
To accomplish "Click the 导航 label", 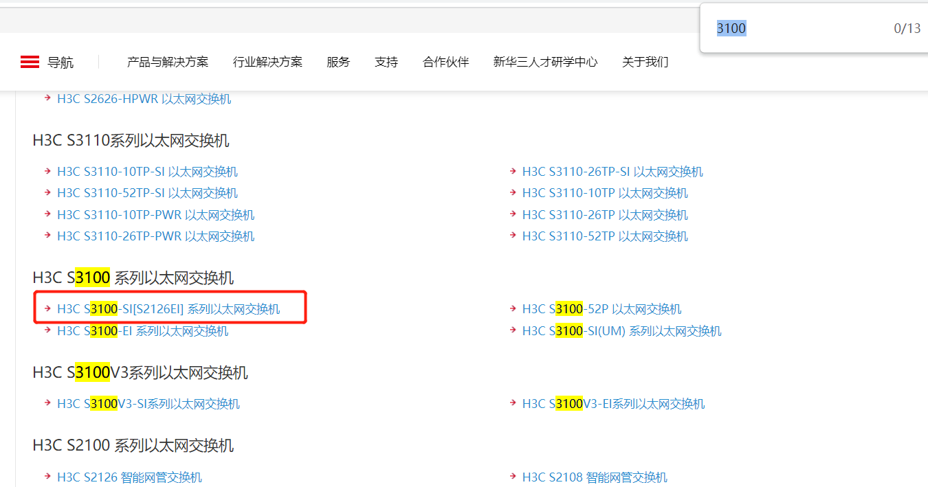I will coord(60,63).
